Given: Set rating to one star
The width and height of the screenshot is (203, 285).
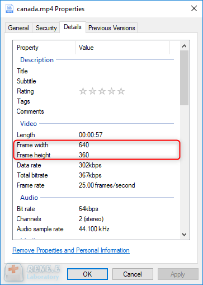Looking at the screenshot, I should pyautogui.click(x=83, y=91).
